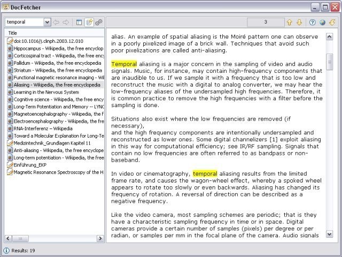
Task: Jump to next highlighted occurrence
Action: click(x=299, y=22)
